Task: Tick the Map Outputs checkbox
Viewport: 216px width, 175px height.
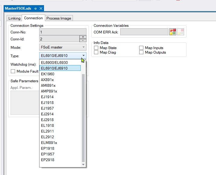Action: 141,52
